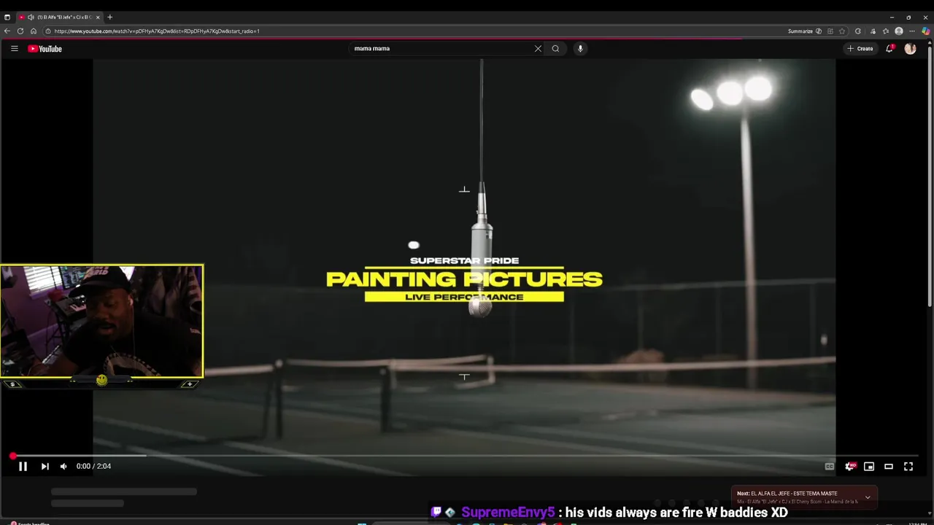
Task: Open the browser extensions icon
Action: [858, 31]
